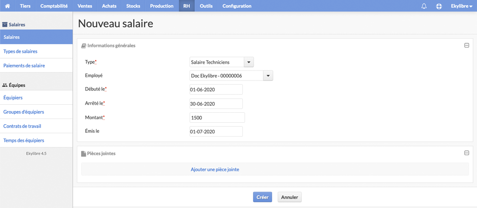The height and width of the screenshot is (208, 477).
Task: Focus the Montant field
Action: [217, 118]
